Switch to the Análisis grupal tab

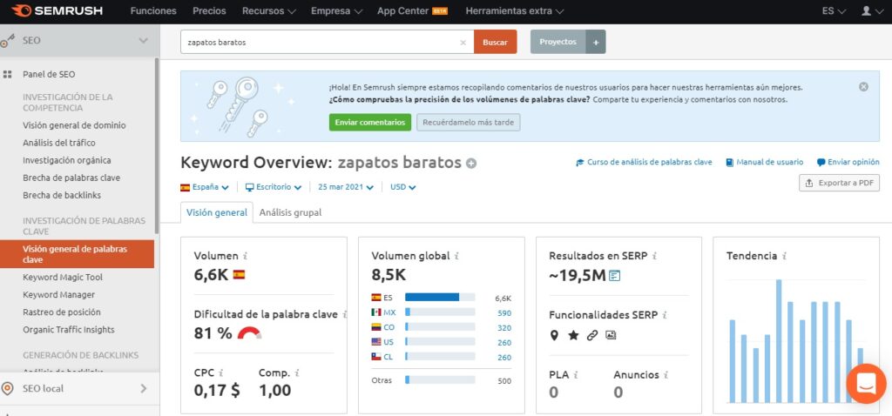tap(290, 212)
